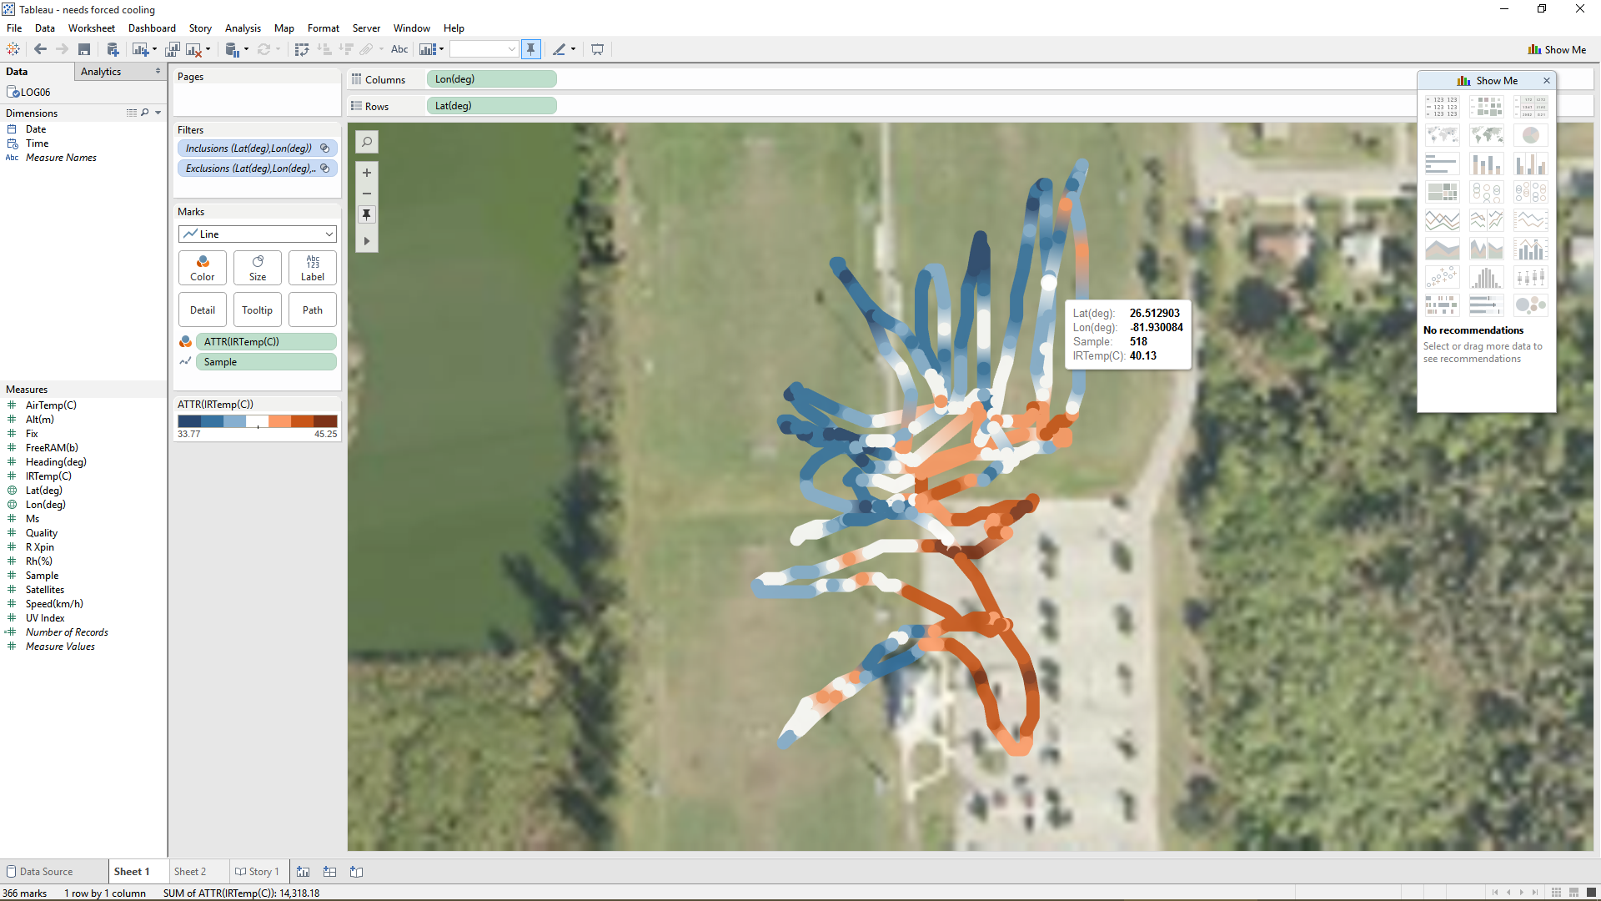
Task: Click the map search magnifier icon
Action: [367, 142]
